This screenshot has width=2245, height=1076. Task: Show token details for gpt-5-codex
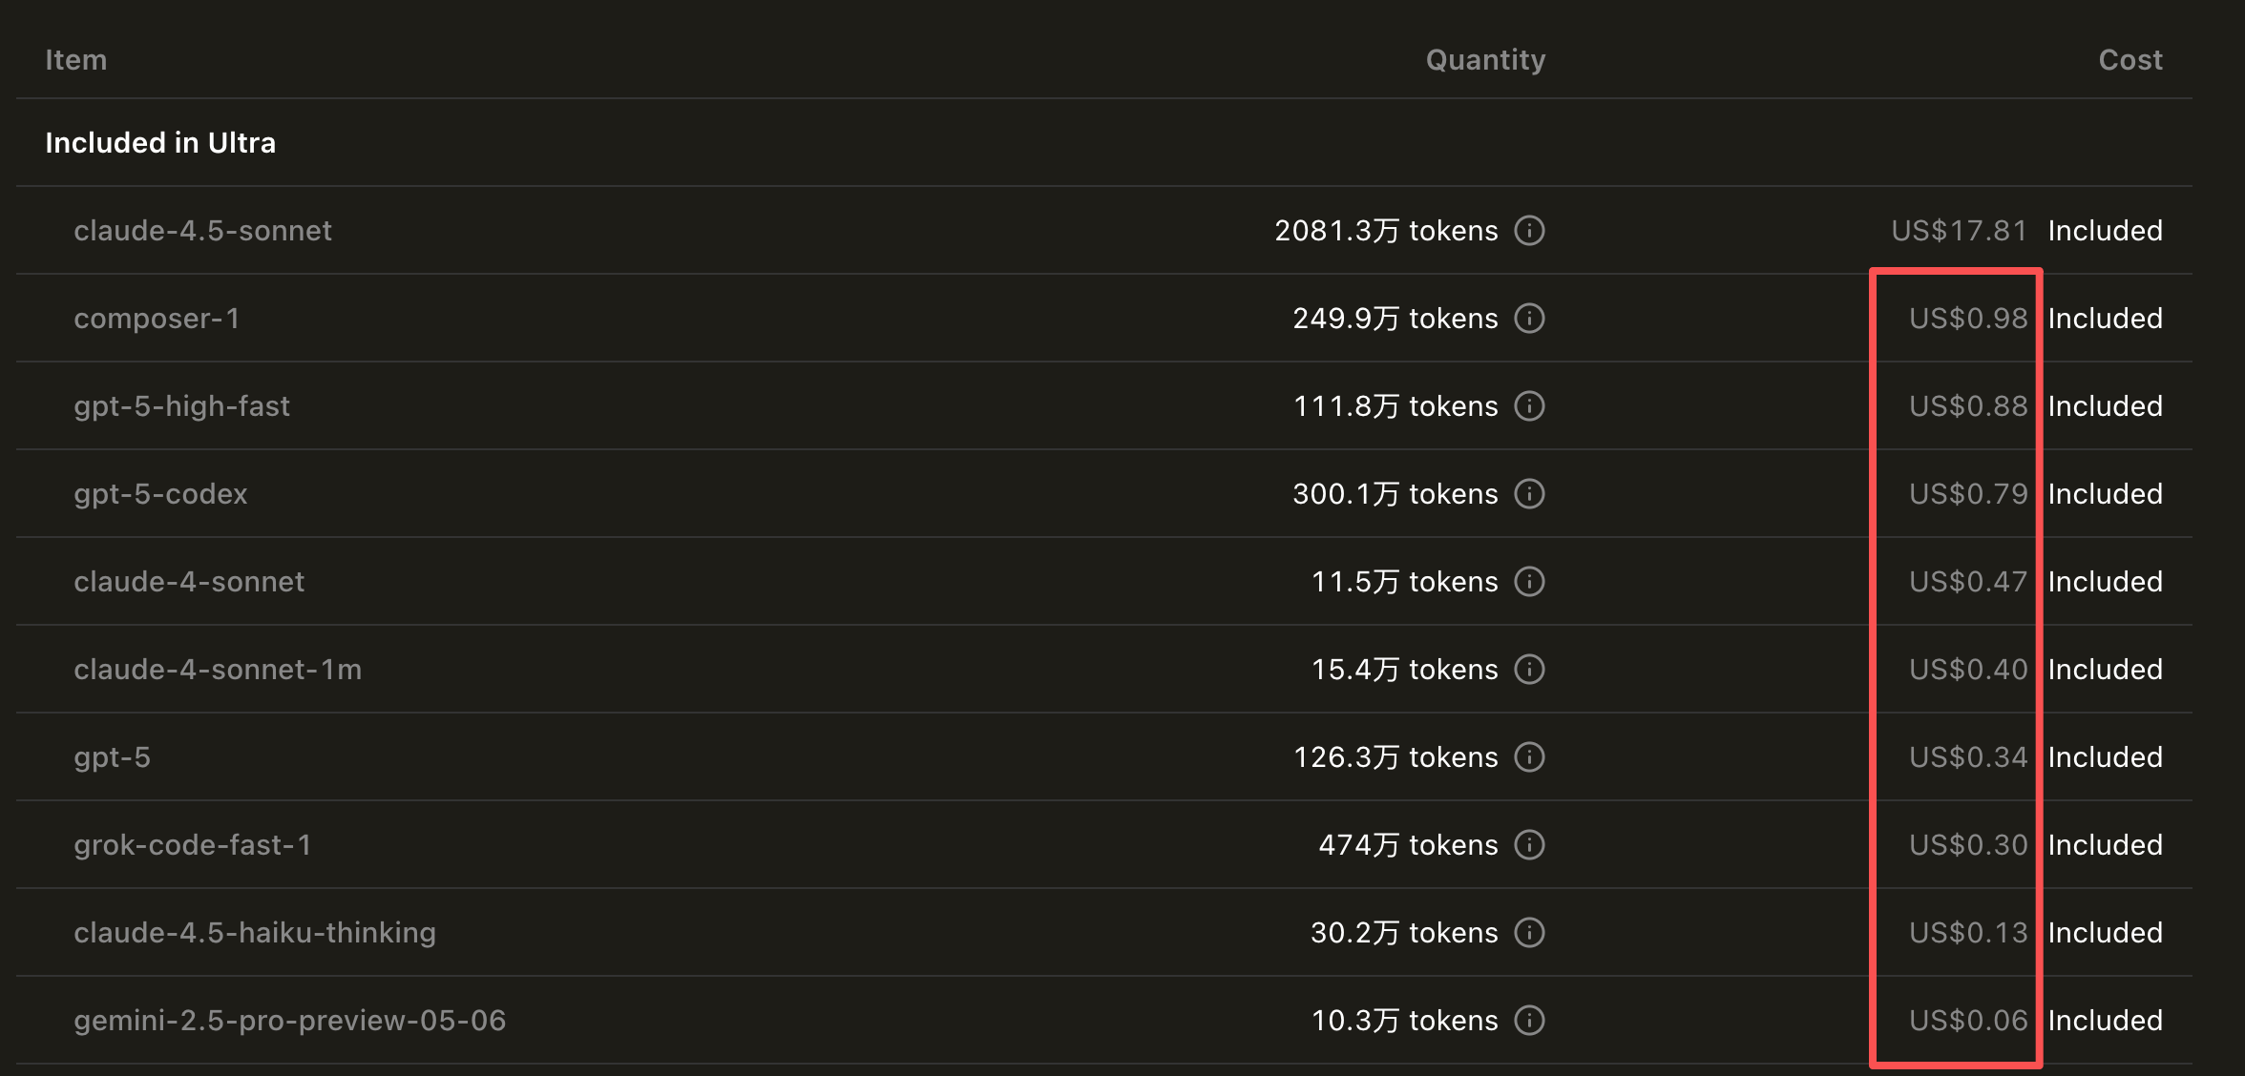pos(1529,494)
